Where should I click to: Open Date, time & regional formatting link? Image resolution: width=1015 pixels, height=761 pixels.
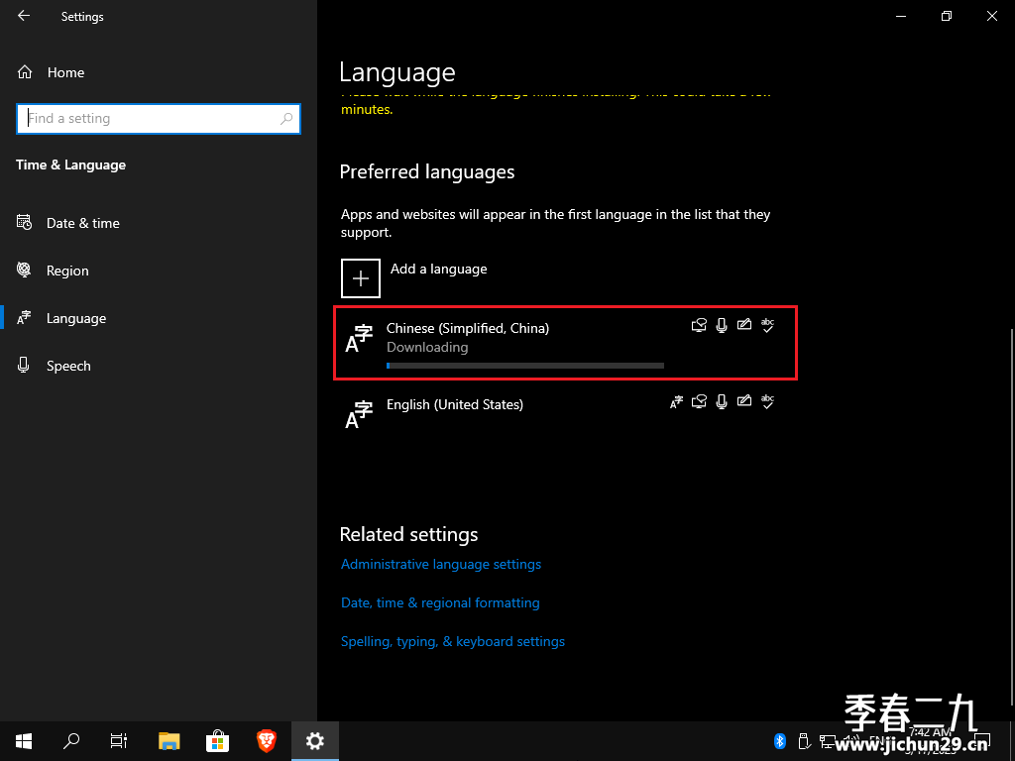point(440,602)
